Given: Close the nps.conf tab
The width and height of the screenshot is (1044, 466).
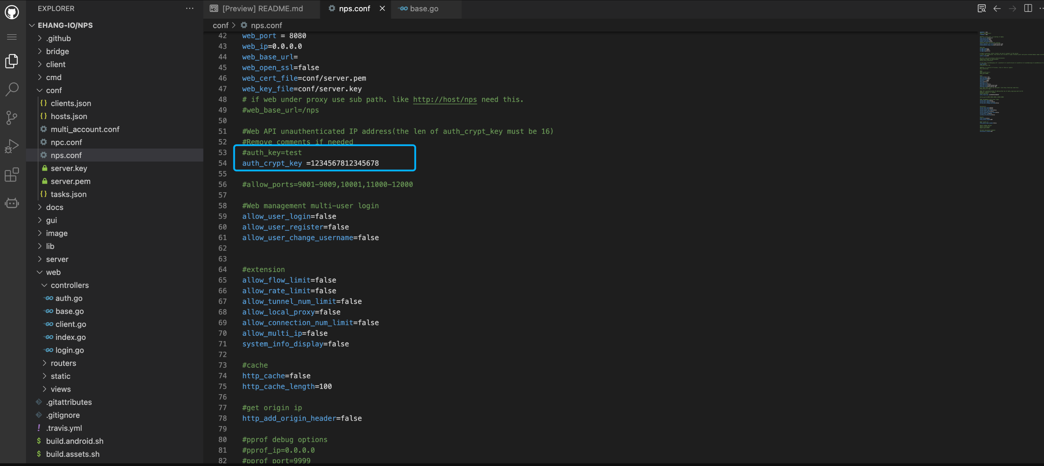Looking at the screenshot, I should tap(382, 8).
